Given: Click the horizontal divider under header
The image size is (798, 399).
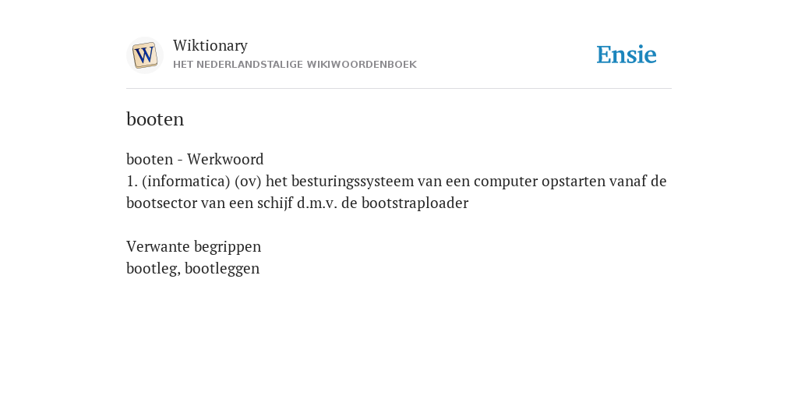Looking at the screenshot, I should pyautogui.click(x=399, y=89).
